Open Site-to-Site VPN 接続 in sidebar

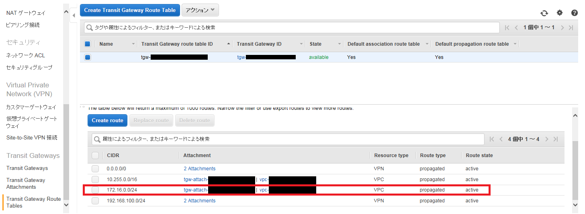point(32,137)
